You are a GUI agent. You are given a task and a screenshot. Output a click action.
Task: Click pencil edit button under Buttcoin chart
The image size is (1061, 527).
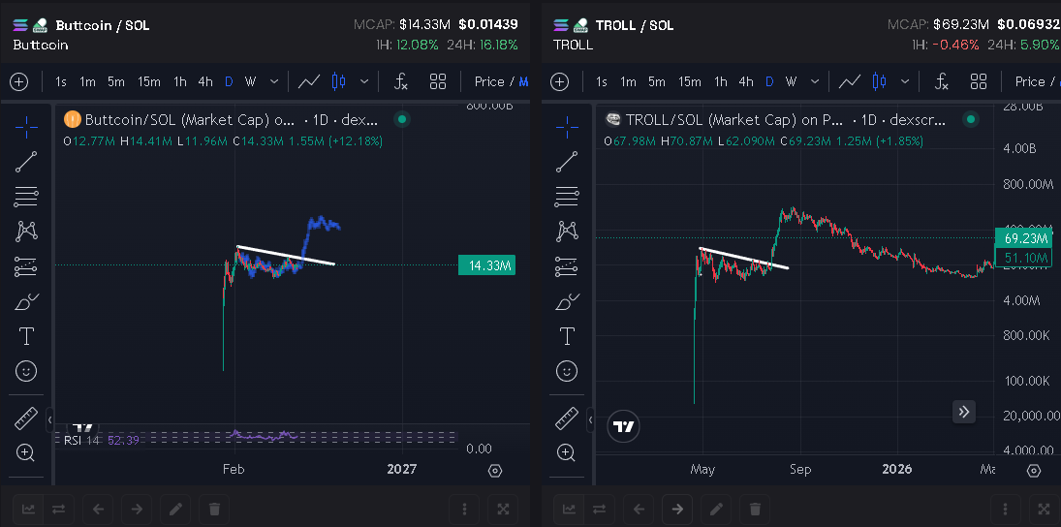[x=175, y=510]
